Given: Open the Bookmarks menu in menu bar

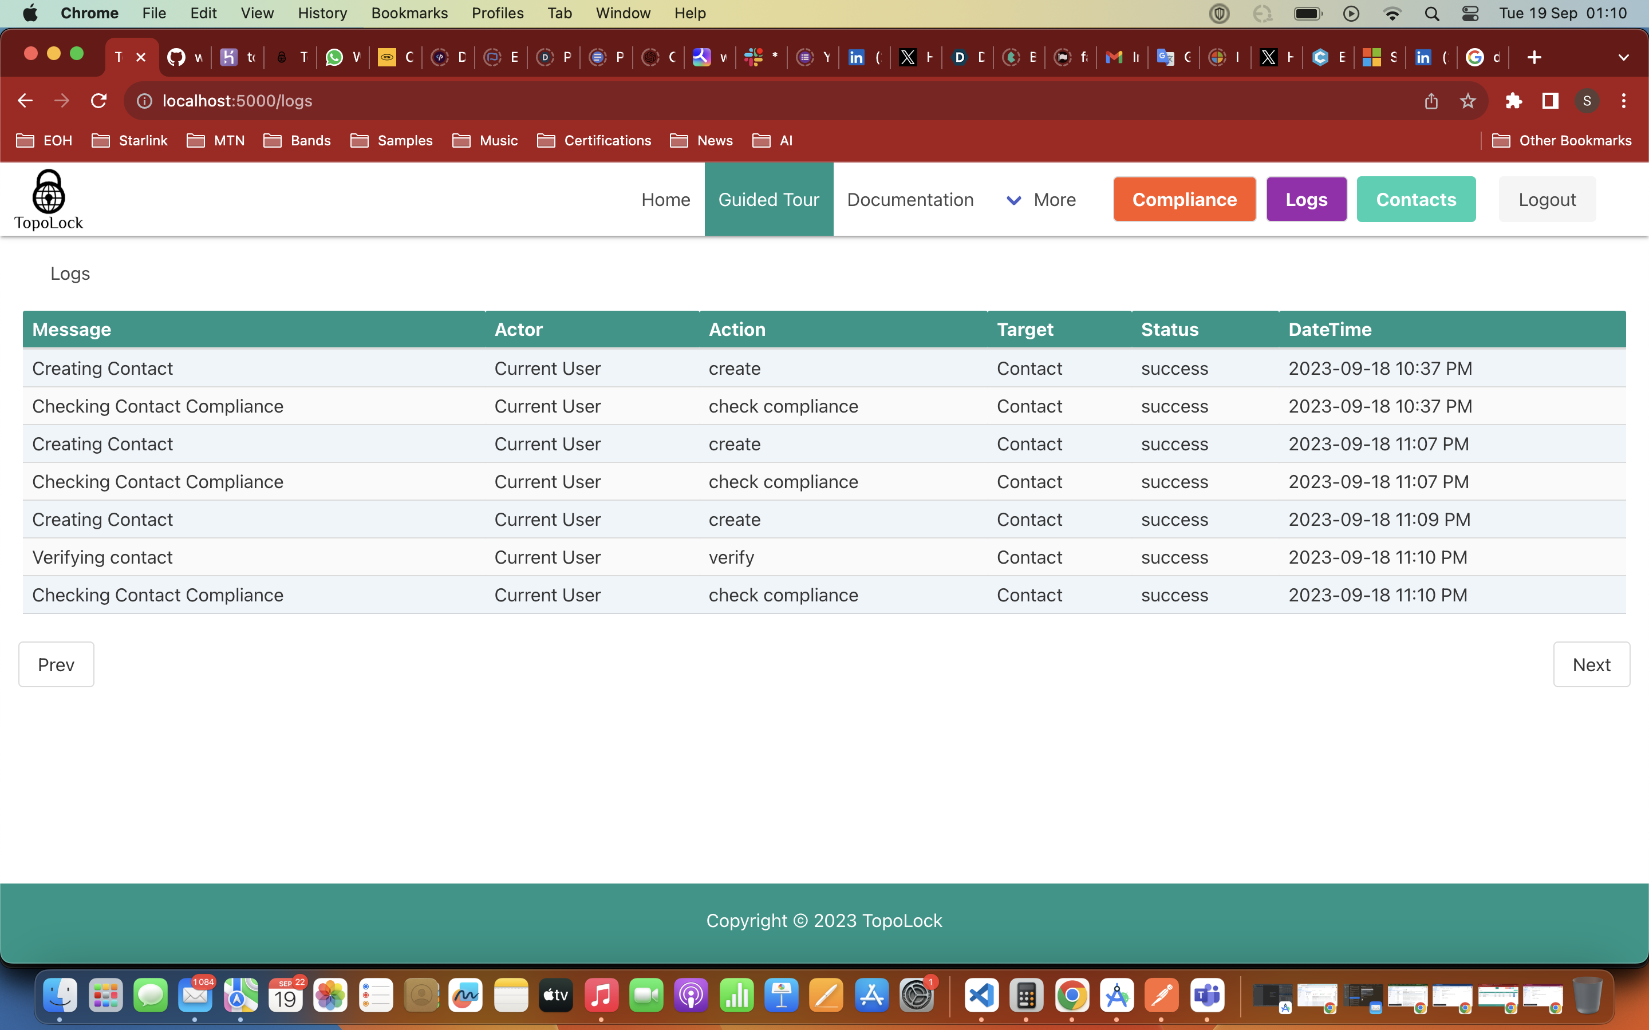Looking at the screenshot, I should click(x=409, y=13).
